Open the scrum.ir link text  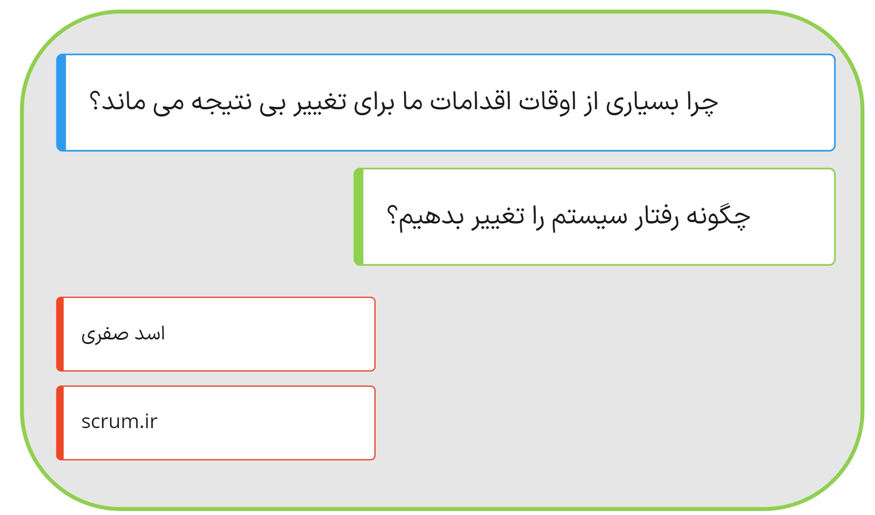pyautogui.click(x=119, y=422)
